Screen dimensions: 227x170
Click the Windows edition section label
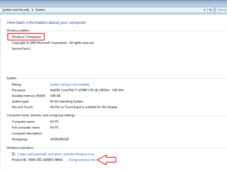point(18,30)
